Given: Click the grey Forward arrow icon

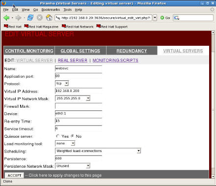Looking at the screenshot, I should 18,18.
